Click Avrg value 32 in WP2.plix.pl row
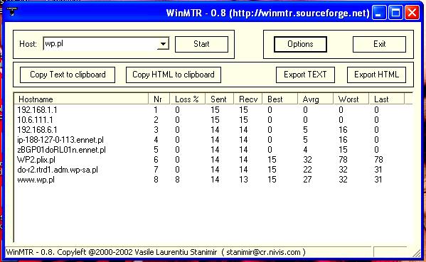Screen dimensions: 426x262 point(307,160)
